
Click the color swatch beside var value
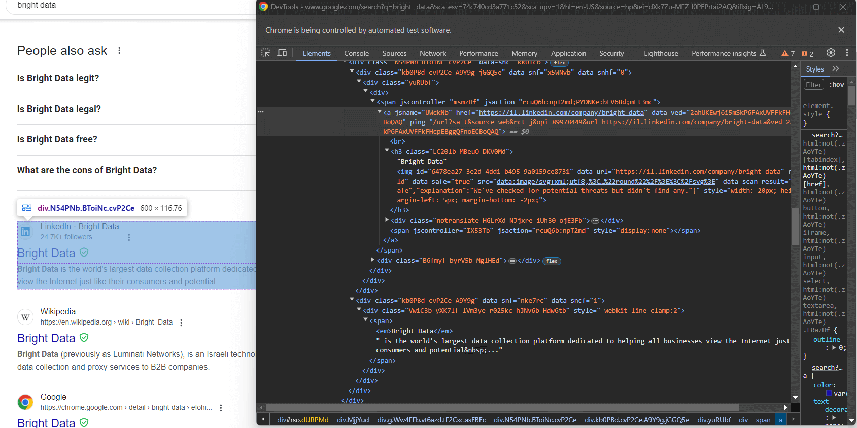829,393
